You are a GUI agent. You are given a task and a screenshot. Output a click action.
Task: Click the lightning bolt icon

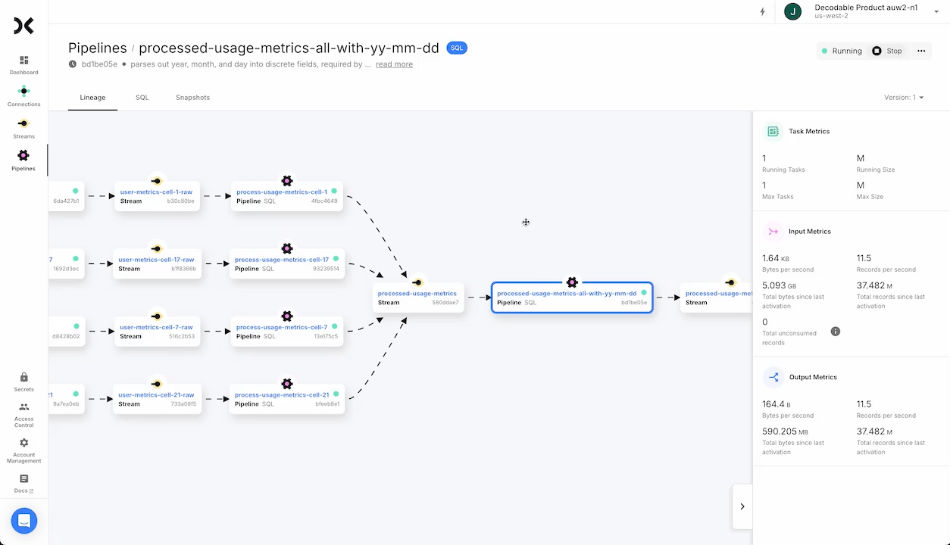762,11
